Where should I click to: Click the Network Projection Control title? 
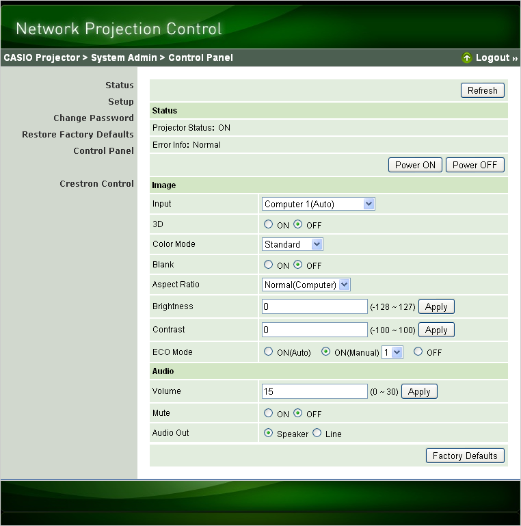pos(119,29)
